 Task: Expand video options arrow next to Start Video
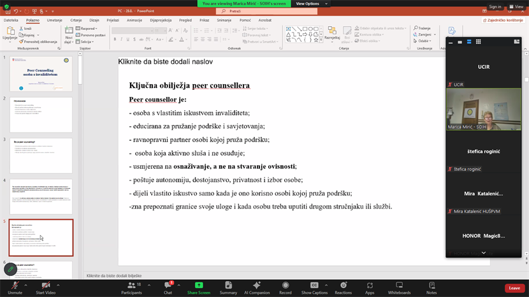(58, 285)
